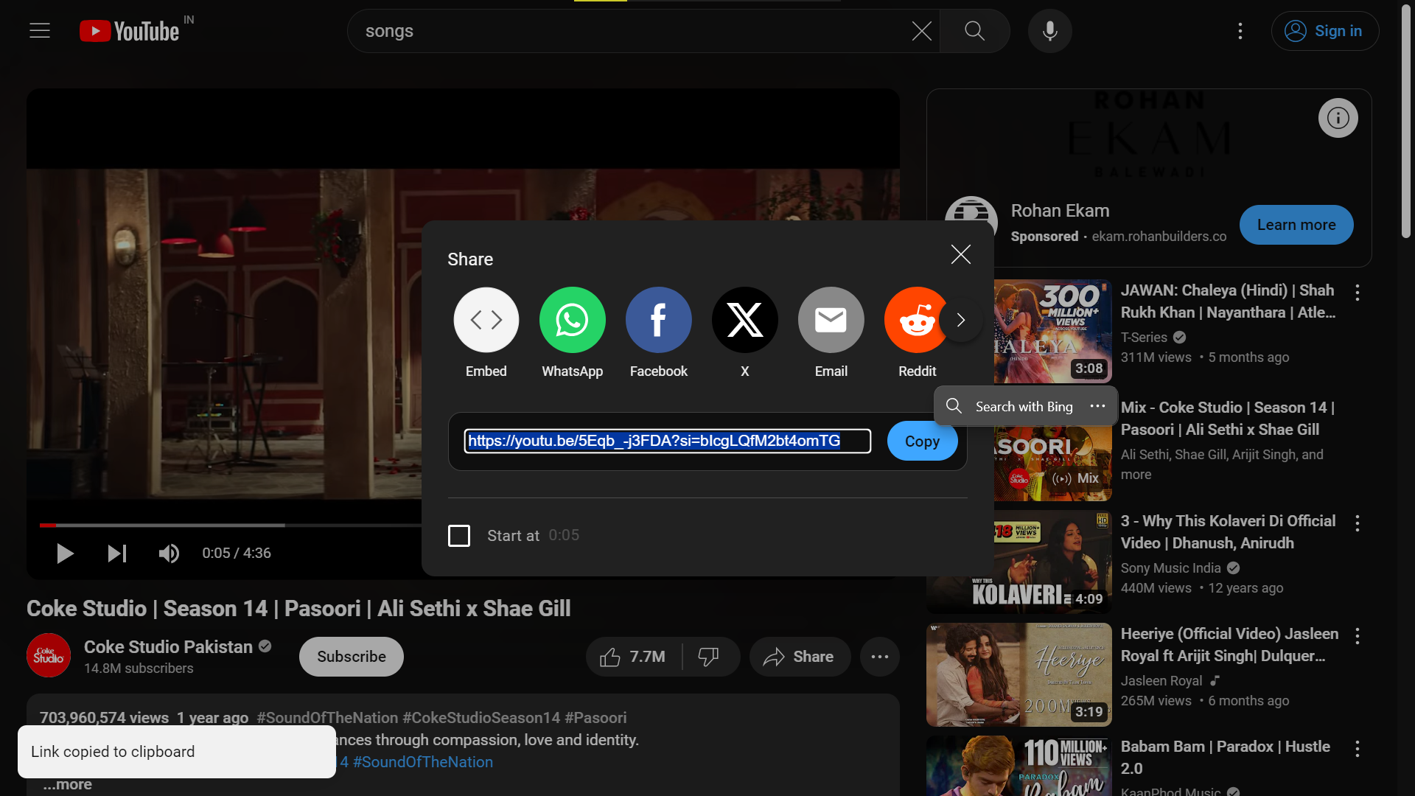The image size is (1415, 796).
Task: Dislike the Pasoori video
Action: click(x=708, y=657)
